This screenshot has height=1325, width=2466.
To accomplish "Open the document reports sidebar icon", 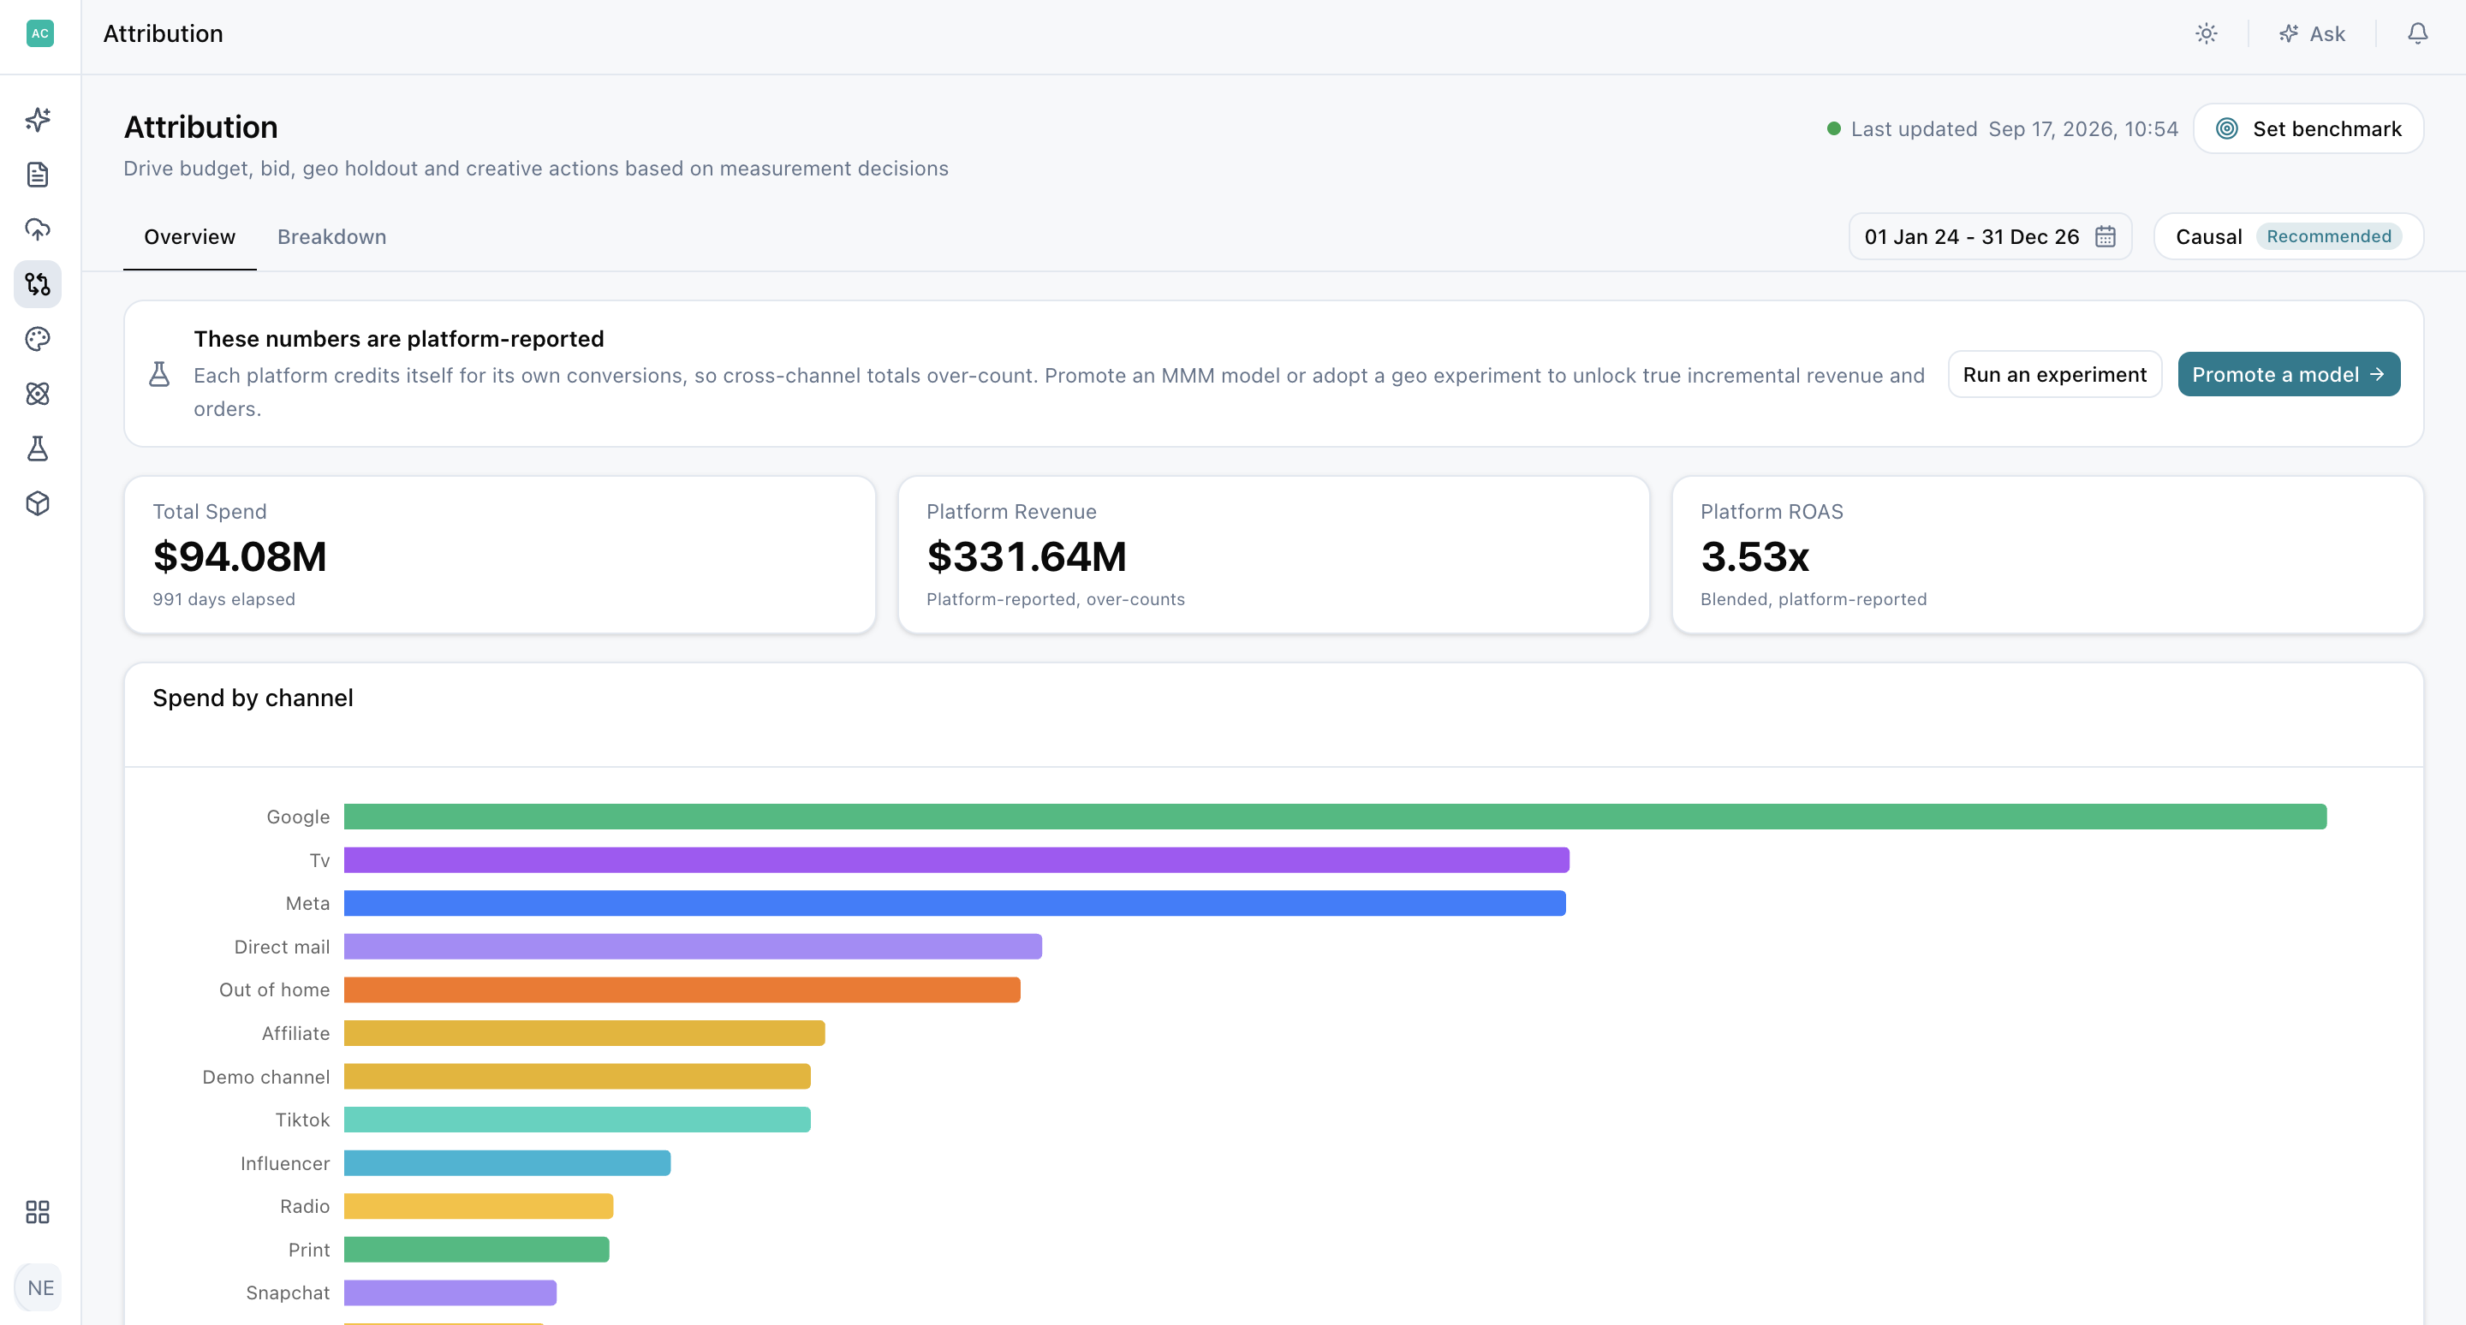I will point(38,174).
